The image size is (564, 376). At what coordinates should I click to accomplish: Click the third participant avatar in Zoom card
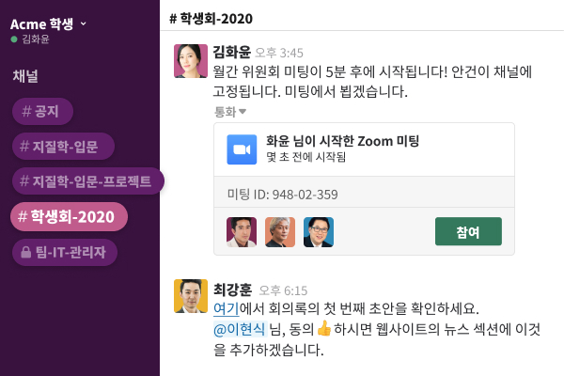(319, 231)
